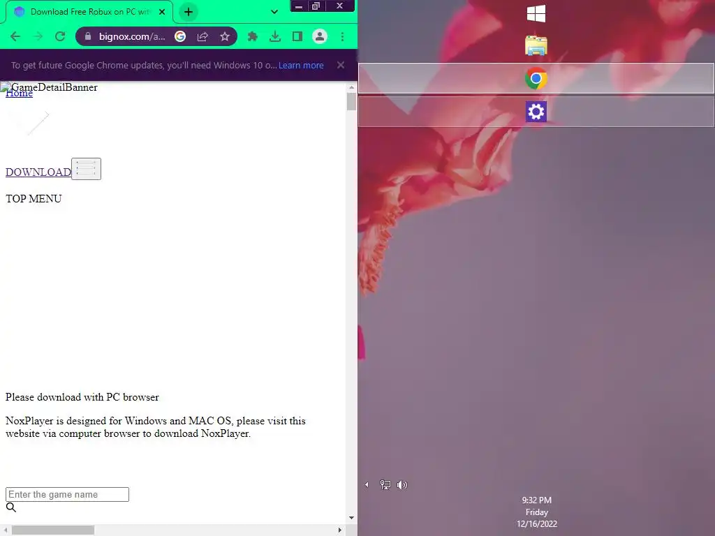Open a new tab with plus button
This screenshot has height=536, width=715.
click(x=189, y=12)
